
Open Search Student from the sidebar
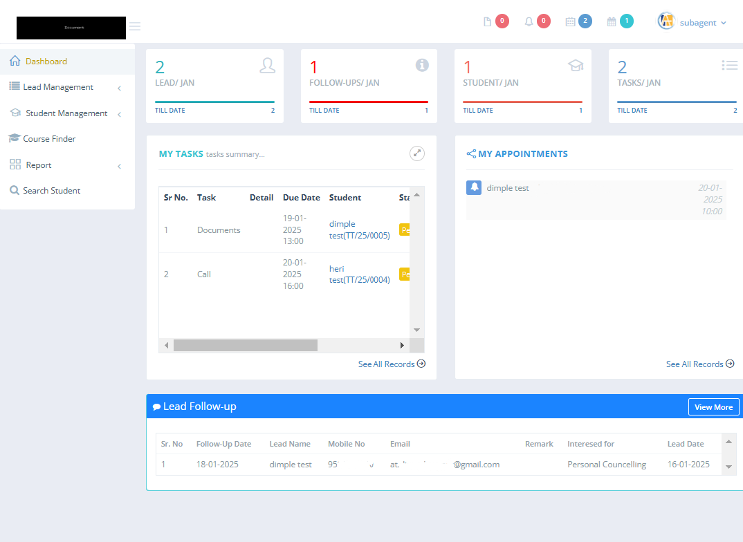51,191
